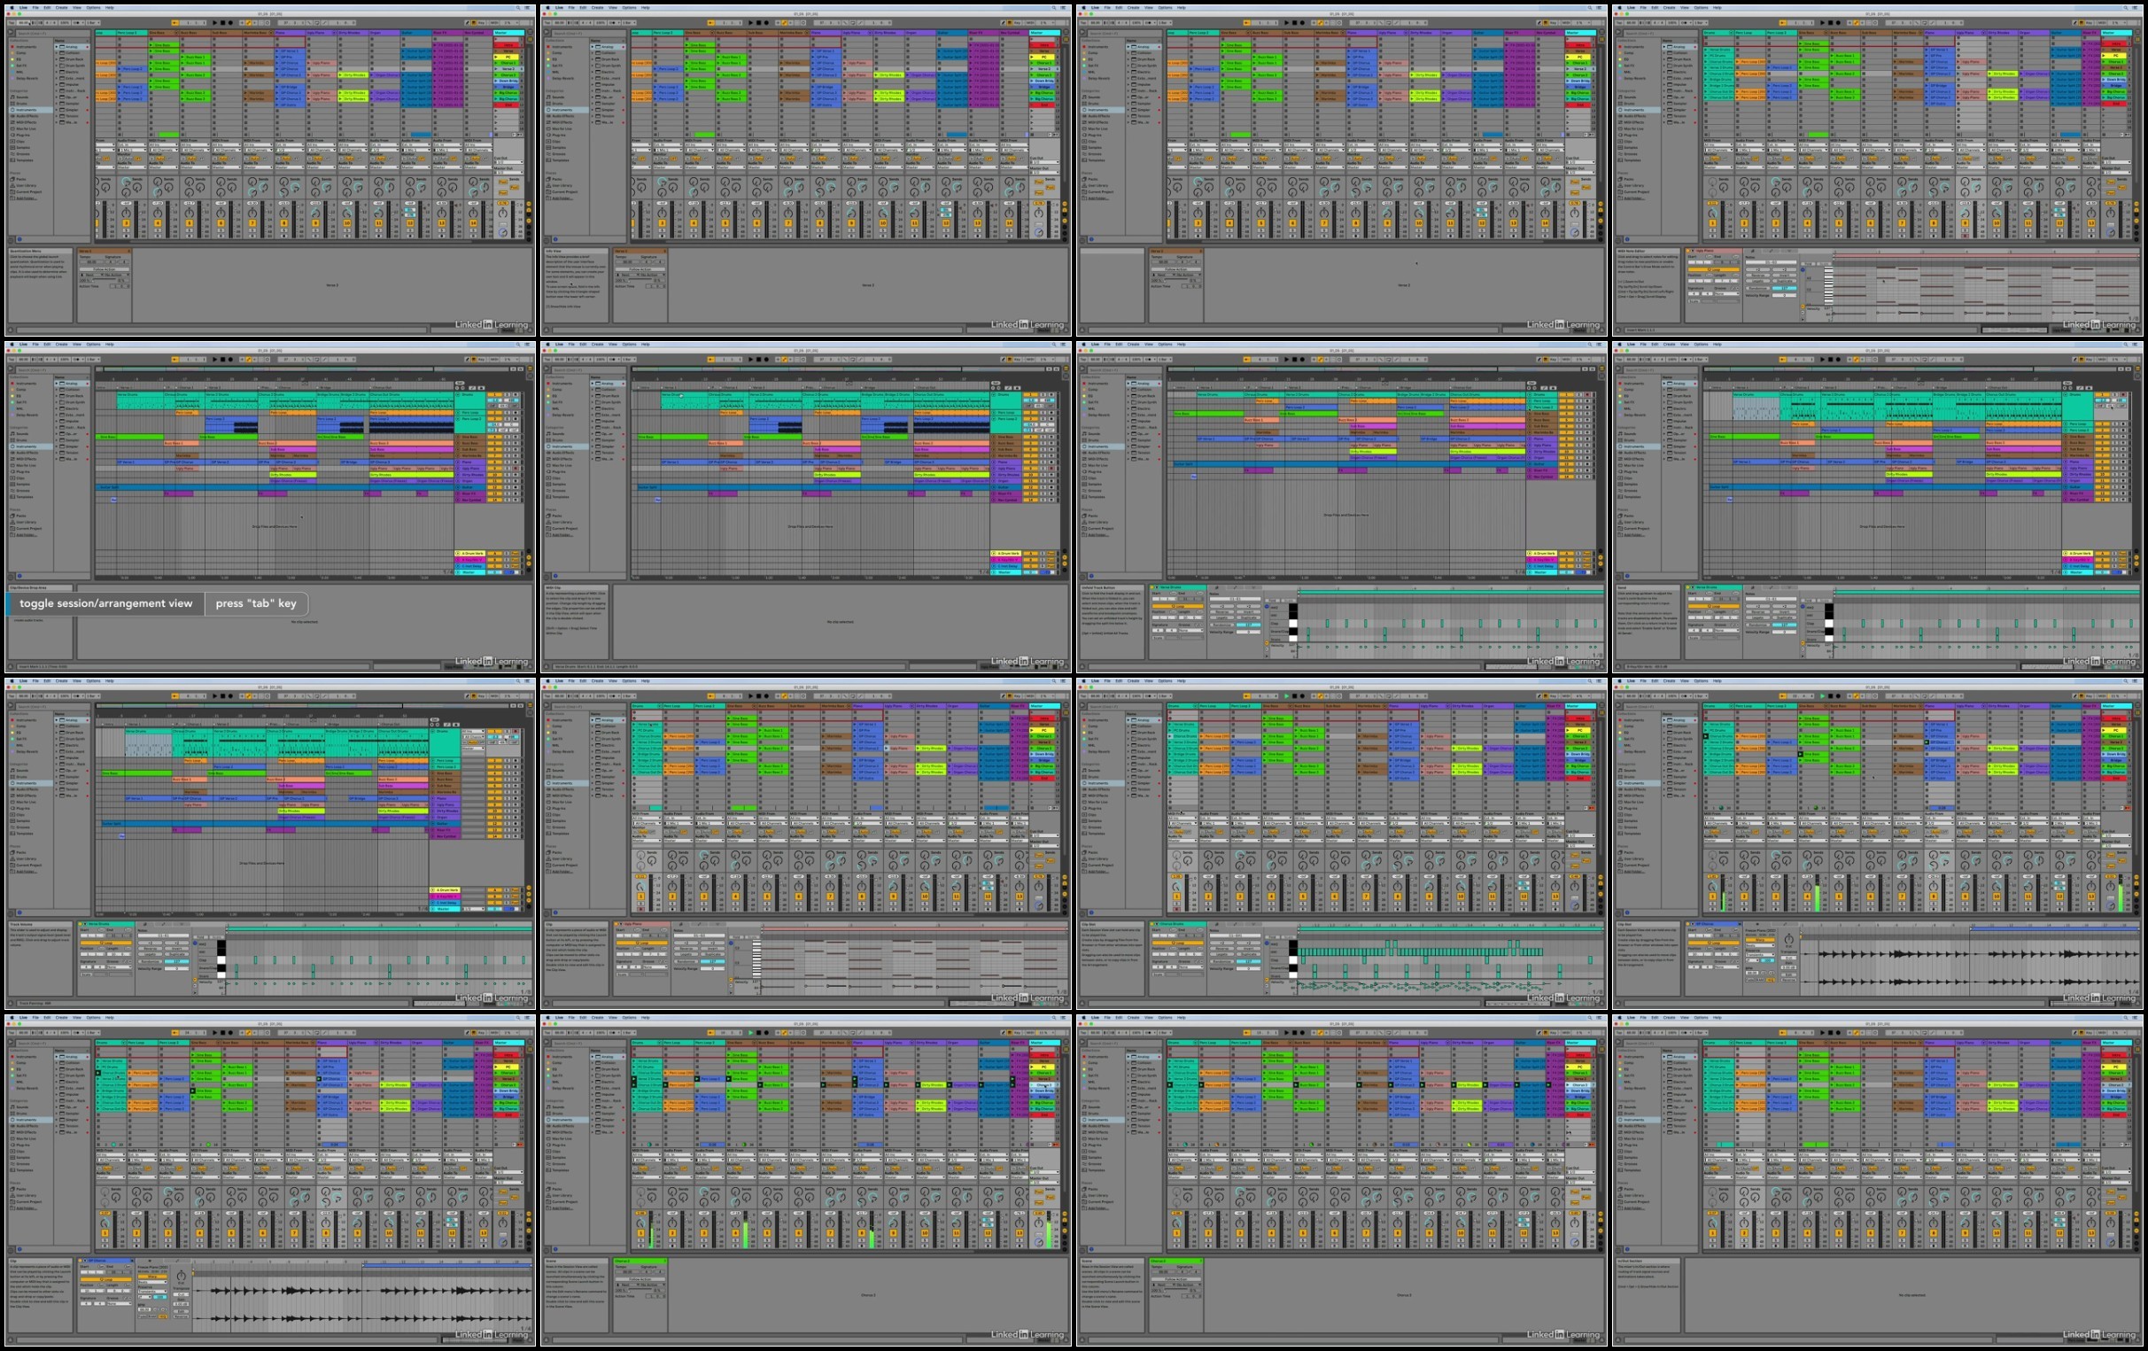Expand Collision folder in Quantization Menu frame
2148x1351 pixels.
[56, 53]
